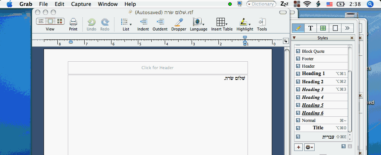The width and height of the screenshot is (381, 155).
Task: Apply the Block Quote style
Action: click(321, 51)
